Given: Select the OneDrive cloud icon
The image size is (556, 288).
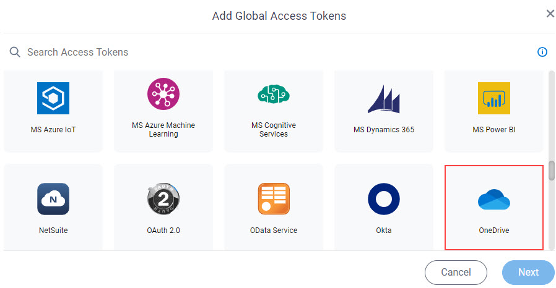Looking at the screenshot, I should [x=494, y=200].
